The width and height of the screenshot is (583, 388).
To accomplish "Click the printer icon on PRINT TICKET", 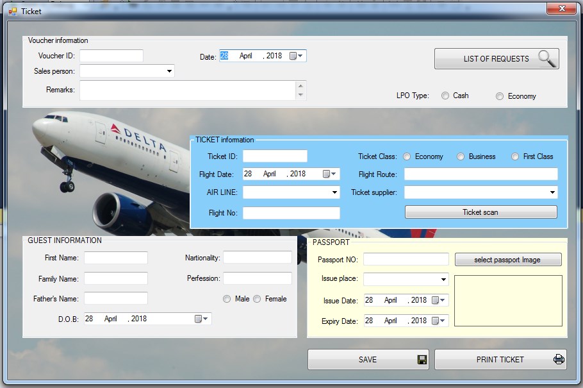I will tap(558, 359).
